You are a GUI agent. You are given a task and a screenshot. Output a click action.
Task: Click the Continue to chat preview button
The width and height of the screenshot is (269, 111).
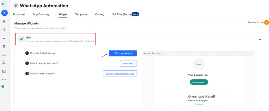tap(199, 82)
